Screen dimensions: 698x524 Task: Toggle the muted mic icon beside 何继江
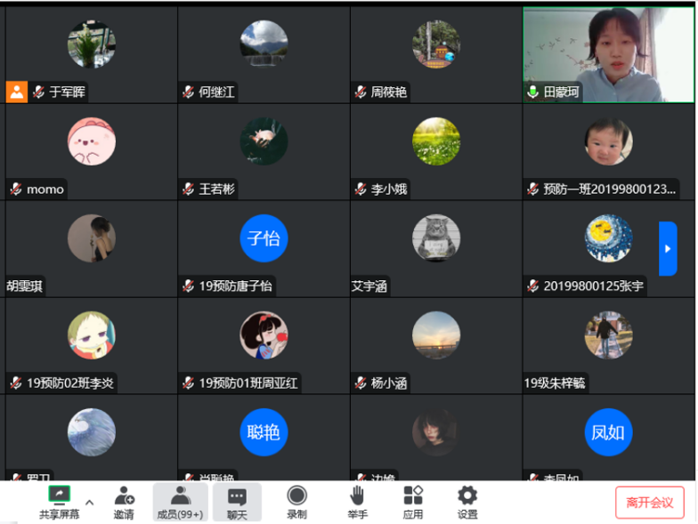188,92
